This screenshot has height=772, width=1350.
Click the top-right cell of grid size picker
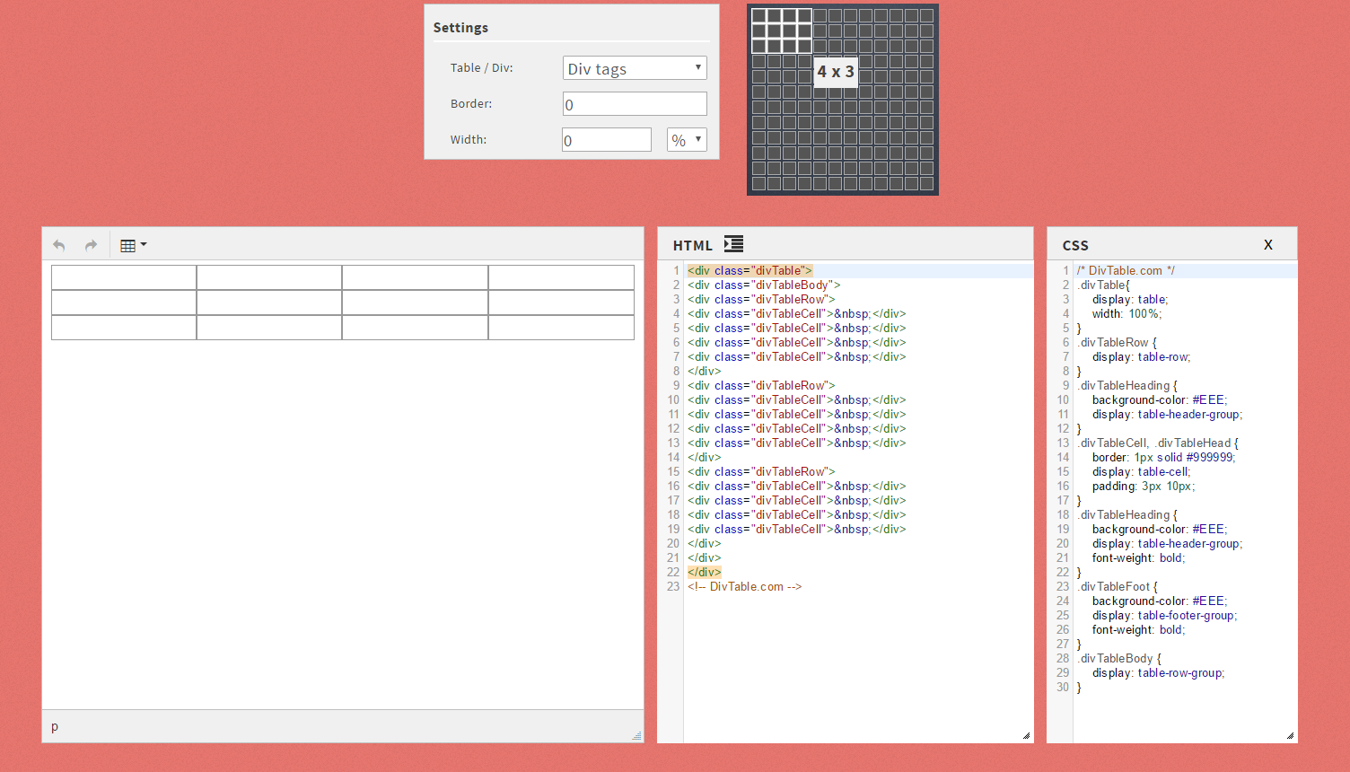click(926, 15)
